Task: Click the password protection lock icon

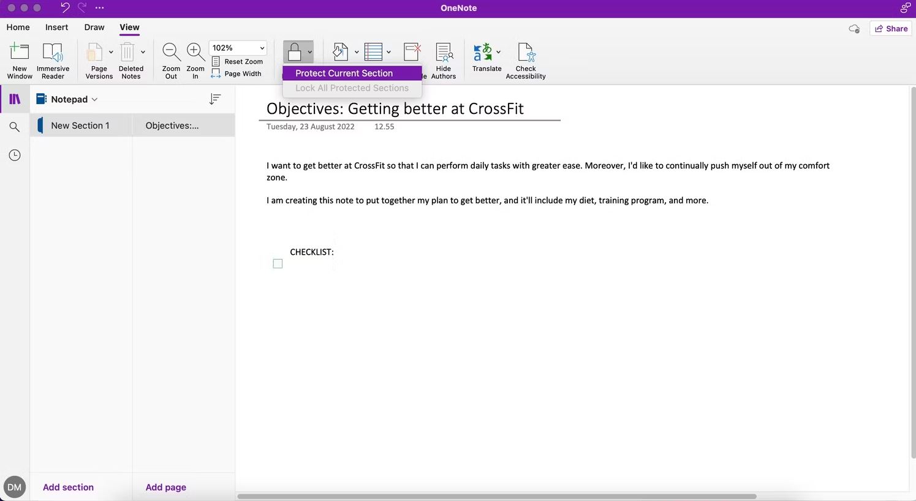Action: click(294, 52)
